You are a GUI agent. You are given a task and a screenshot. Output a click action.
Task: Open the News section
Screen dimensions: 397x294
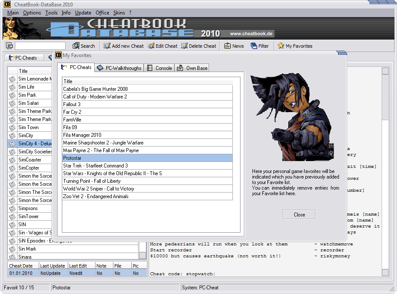point(228,46)
